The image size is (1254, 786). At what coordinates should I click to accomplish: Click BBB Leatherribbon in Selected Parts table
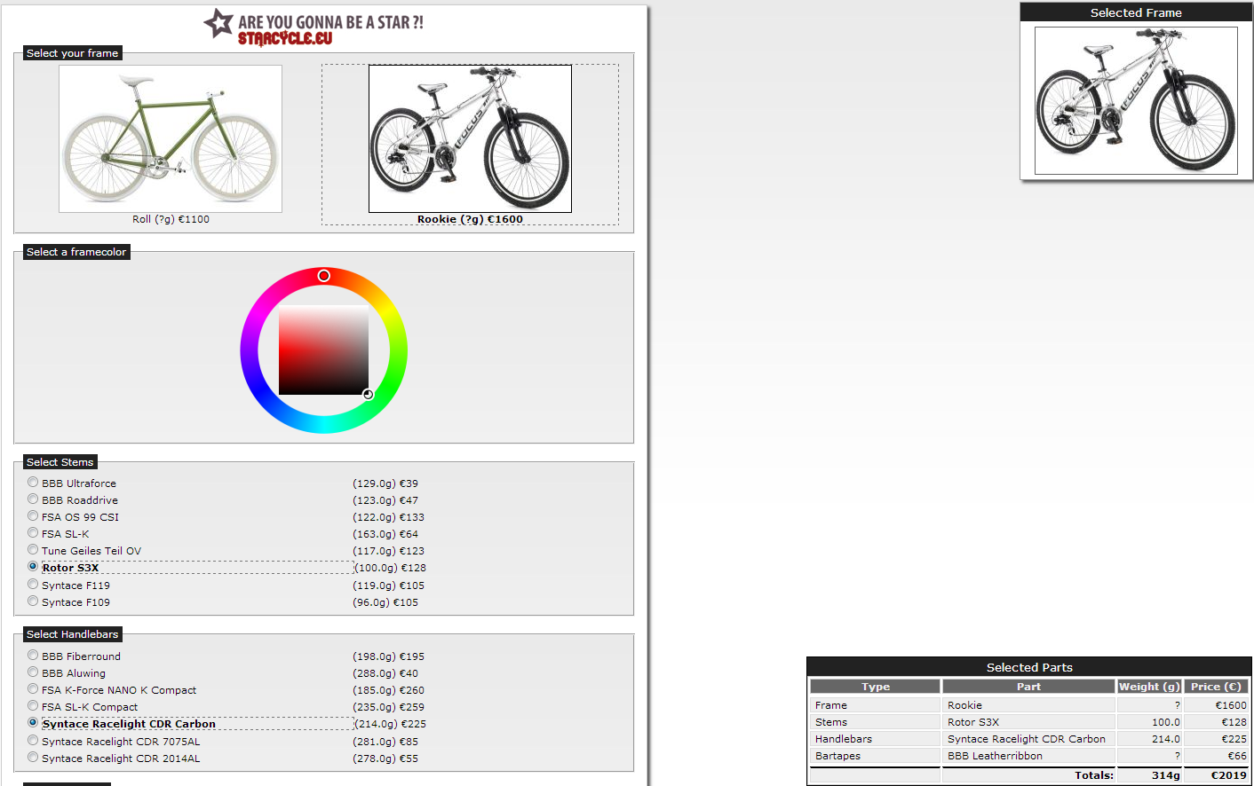click(x=995, y=756)
